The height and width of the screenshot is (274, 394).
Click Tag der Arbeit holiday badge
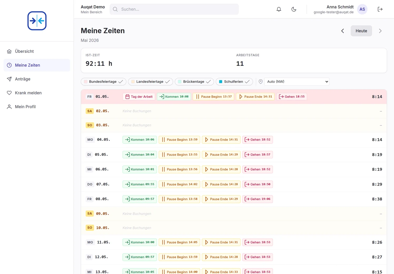click(x=139, y=97)
